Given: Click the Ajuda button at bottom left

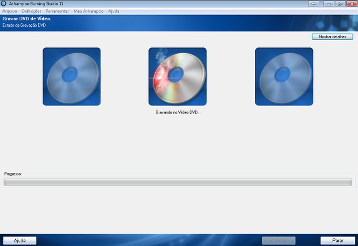Looking at the screenshot, I should tap(20, 241).
